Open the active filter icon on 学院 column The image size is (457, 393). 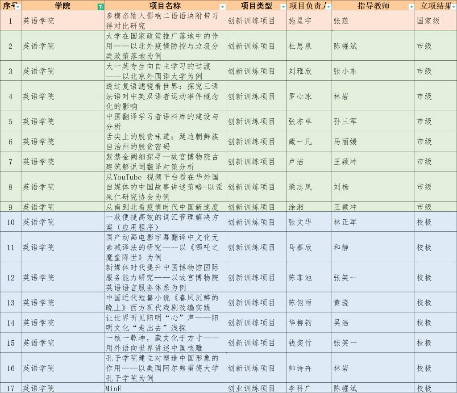coord(100,7)
